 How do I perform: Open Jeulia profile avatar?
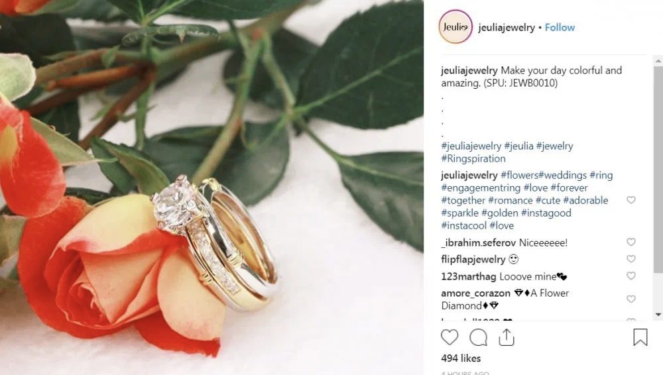[455, 27]
